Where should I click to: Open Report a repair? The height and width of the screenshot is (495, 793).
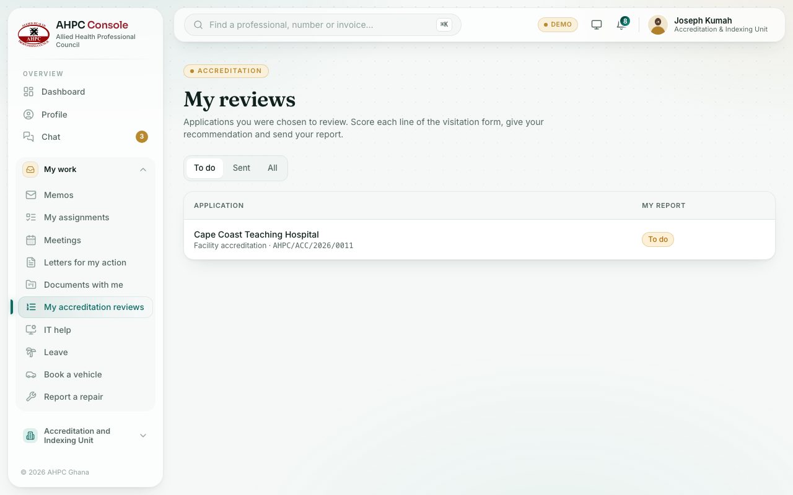coord(85,397)
